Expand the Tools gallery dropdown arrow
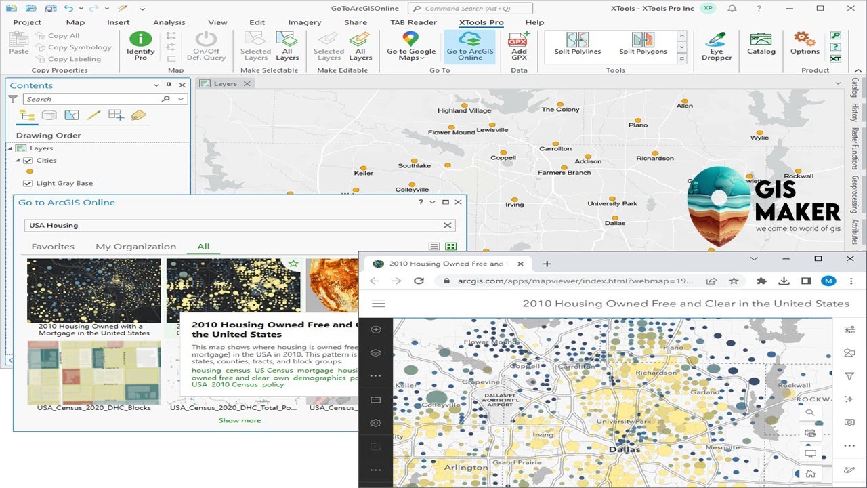This screenshot has height=488, width=867. click(x=681, y=60)
